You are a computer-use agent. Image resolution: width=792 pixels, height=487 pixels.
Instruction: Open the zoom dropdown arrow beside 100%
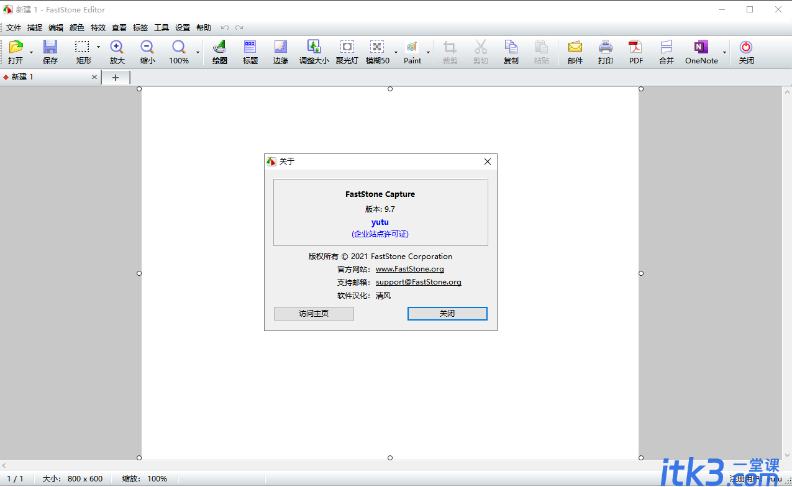(198, 53)
